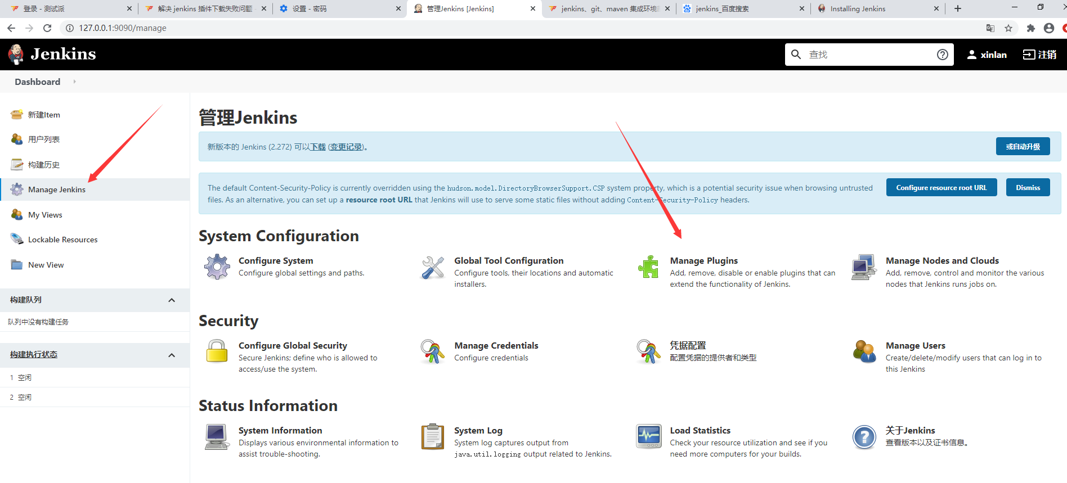This screenshot has height=483, width=1067.
Task: Open the Load Statistics monitor icon
Action: click(x=648, y=436)
